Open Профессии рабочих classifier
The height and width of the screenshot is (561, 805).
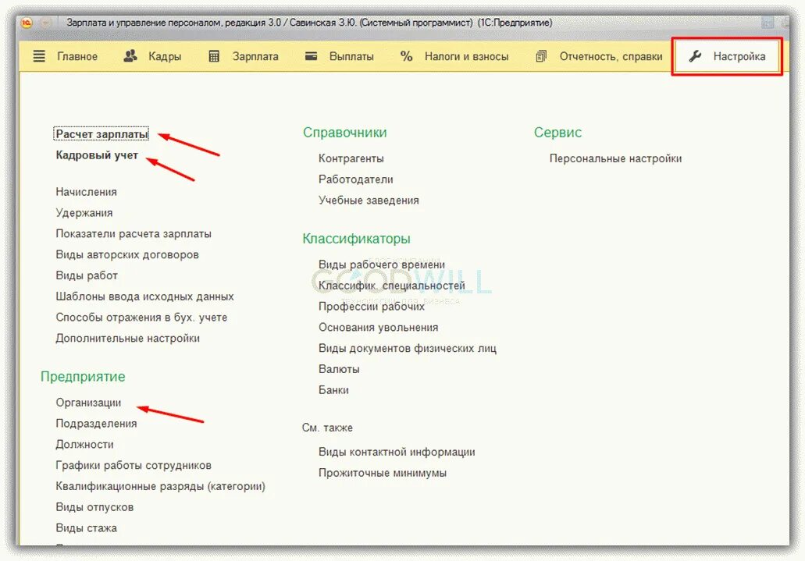[371, 307]
